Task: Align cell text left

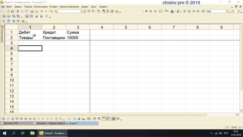Action: (x=185, y=11)
